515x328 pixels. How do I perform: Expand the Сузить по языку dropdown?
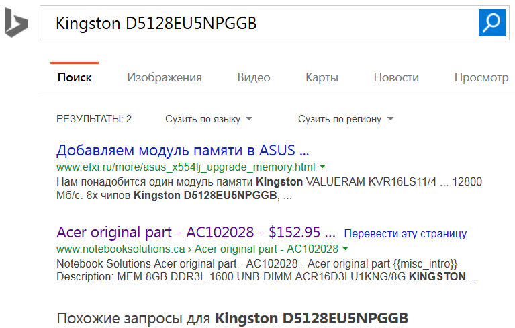point(208,119)
